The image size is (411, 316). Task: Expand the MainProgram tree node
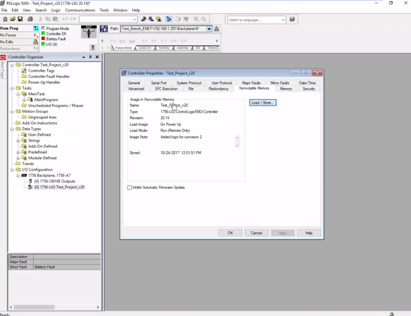pyautogui.click(x=24, y=100)
